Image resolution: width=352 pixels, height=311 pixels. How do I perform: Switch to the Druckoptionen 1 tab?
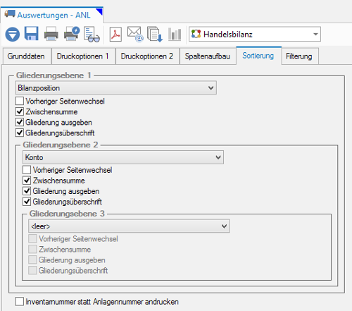[x=83, y=56]
